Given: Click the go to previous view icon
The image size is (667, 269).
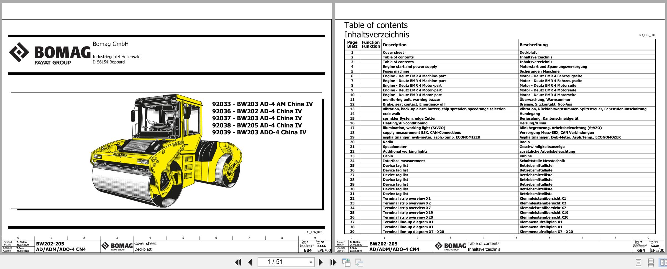Looking at the screenshot, I should click(346, 262).
